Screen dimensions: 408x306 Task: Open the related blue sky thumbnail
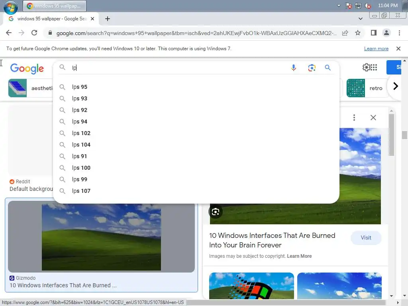[339, 286]
